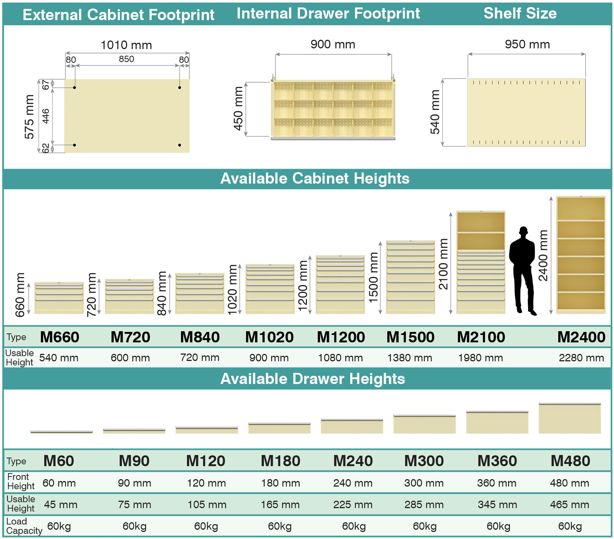
Task: Click the 950 mm shelf width label
Action: (x=527, y=45)
